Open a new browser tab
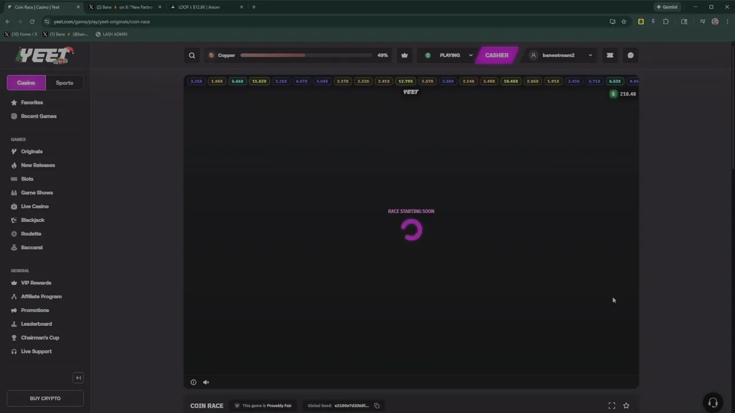This screenshot has width=735, height=413. pos(254,7)
